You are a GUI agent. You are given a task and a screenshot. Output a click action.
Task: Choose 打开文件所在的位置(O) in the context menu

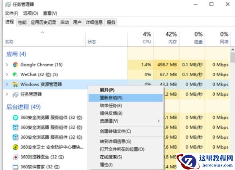[x=125, y=149]
